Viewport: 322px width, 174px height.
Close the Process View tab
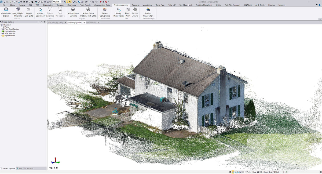tap(98, 23)
